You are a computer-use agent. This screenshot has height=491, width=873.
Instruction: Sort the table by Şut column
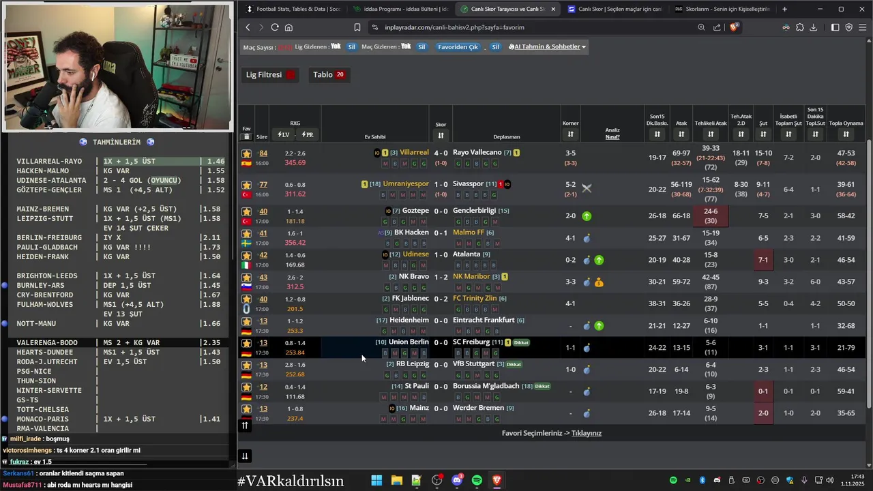tap(763, 134)
